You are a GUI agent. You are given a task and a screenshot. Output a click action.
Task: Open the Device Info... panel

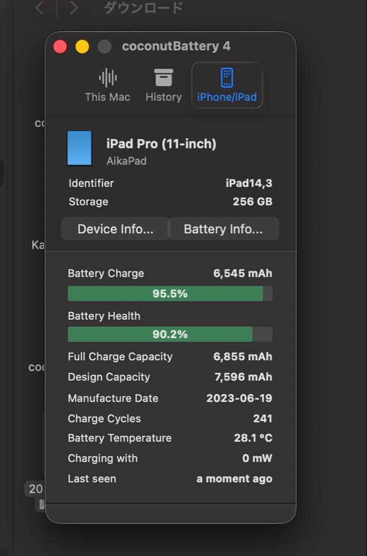[x=114, y=229]
